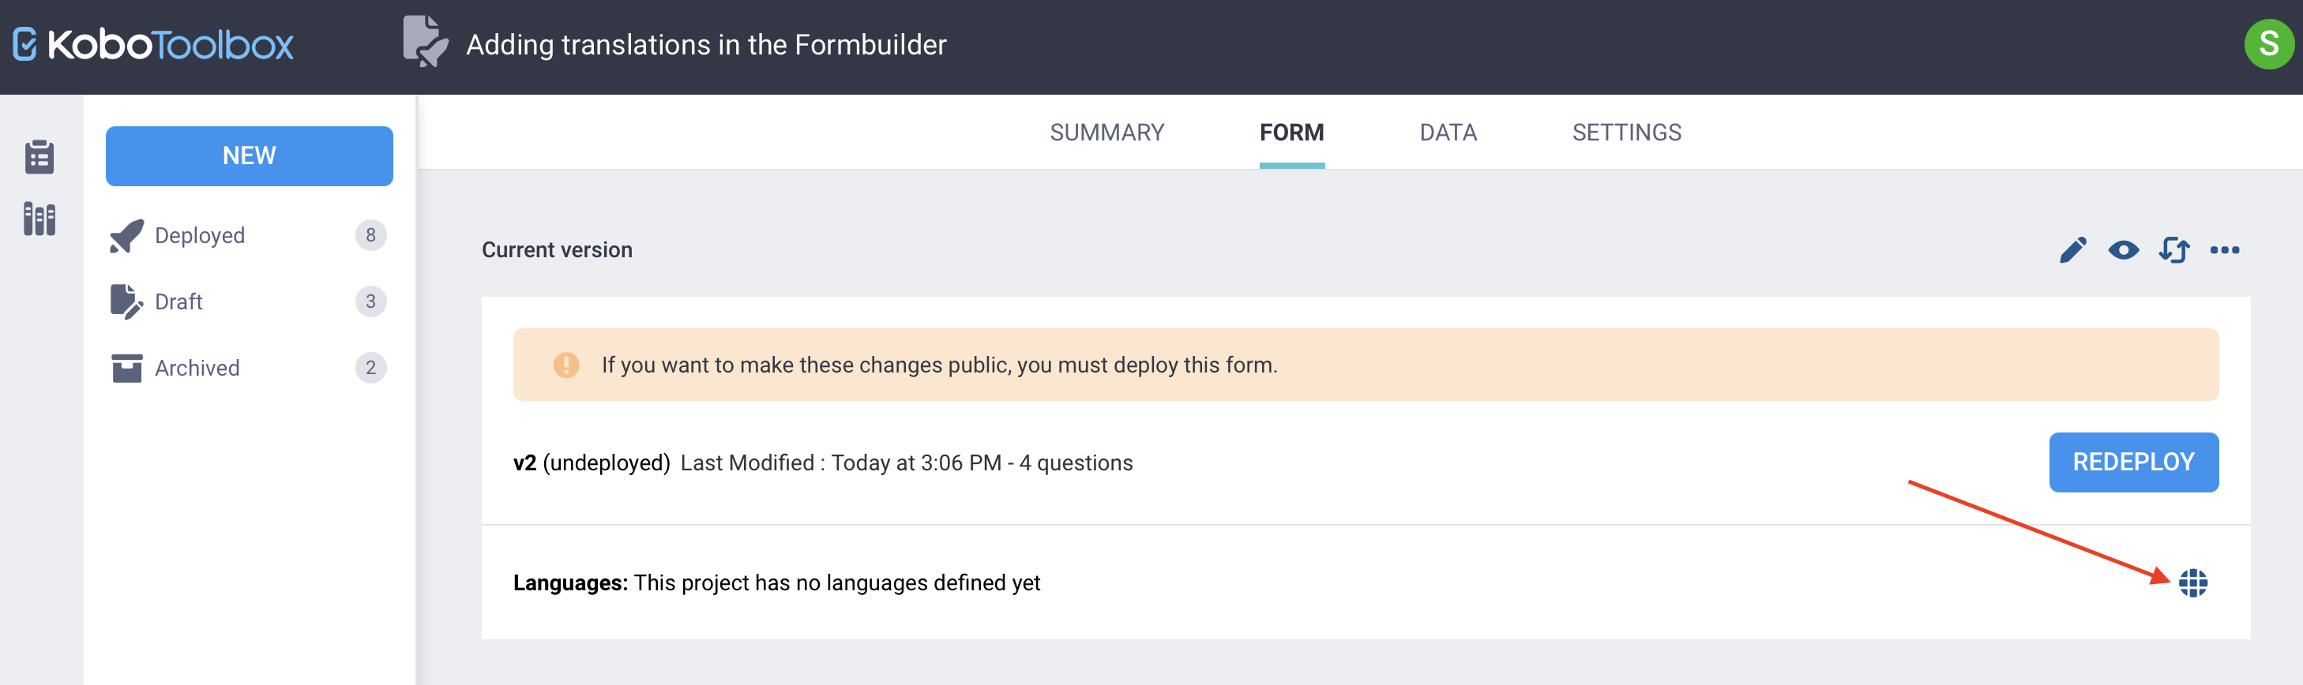The height and width of the screenshot is (685, 2303).
Task: Click the NEW project button
Action: pyautogui.click(x=249, y=155)
